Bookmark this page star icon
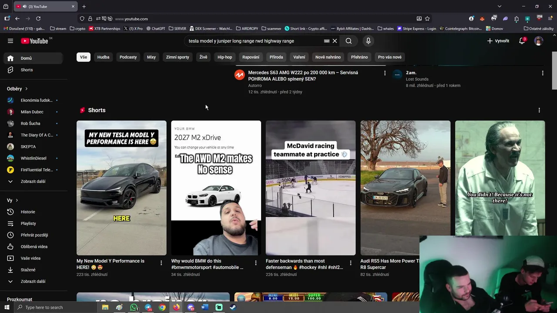Image resolution: width=557 pixels, height=313 pixels. [x=427, y=19]
